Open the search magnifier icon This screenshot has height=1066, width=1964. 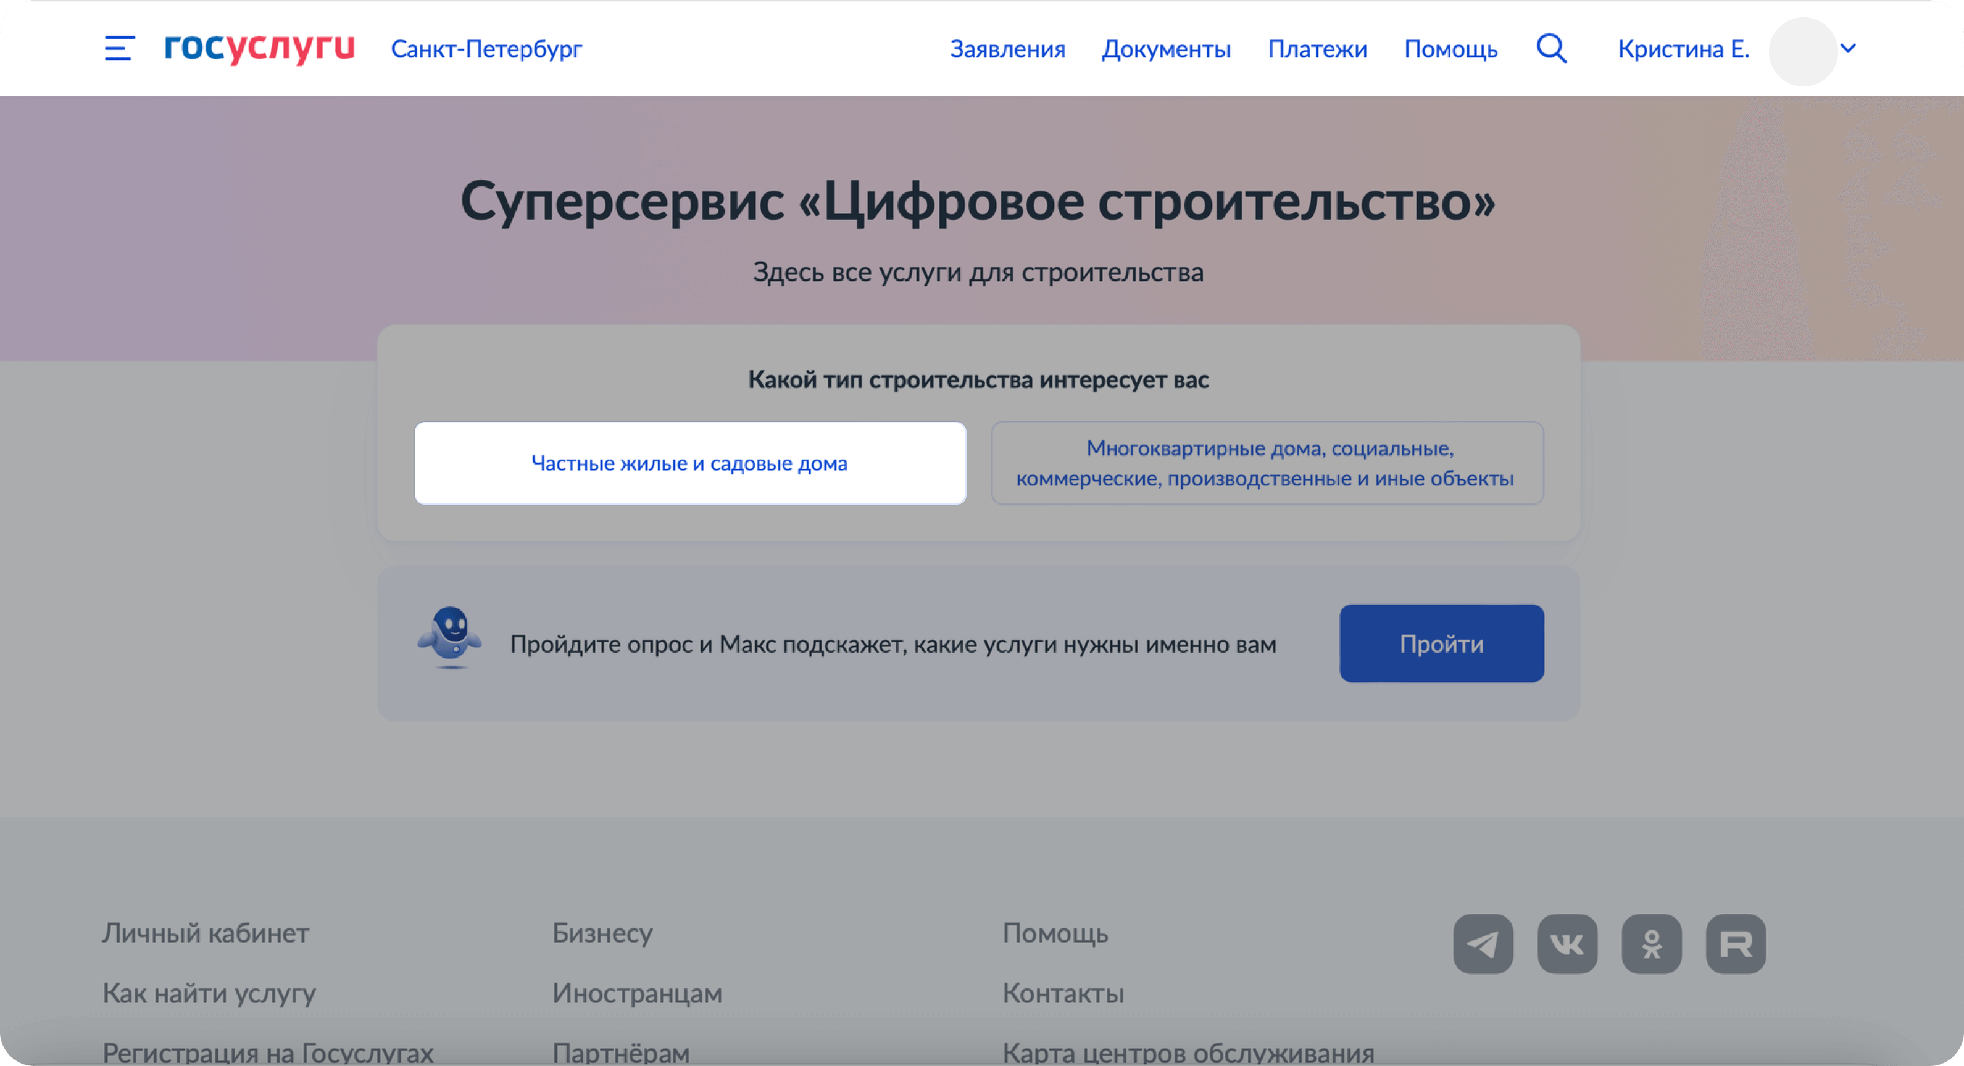click(1550, 49)
